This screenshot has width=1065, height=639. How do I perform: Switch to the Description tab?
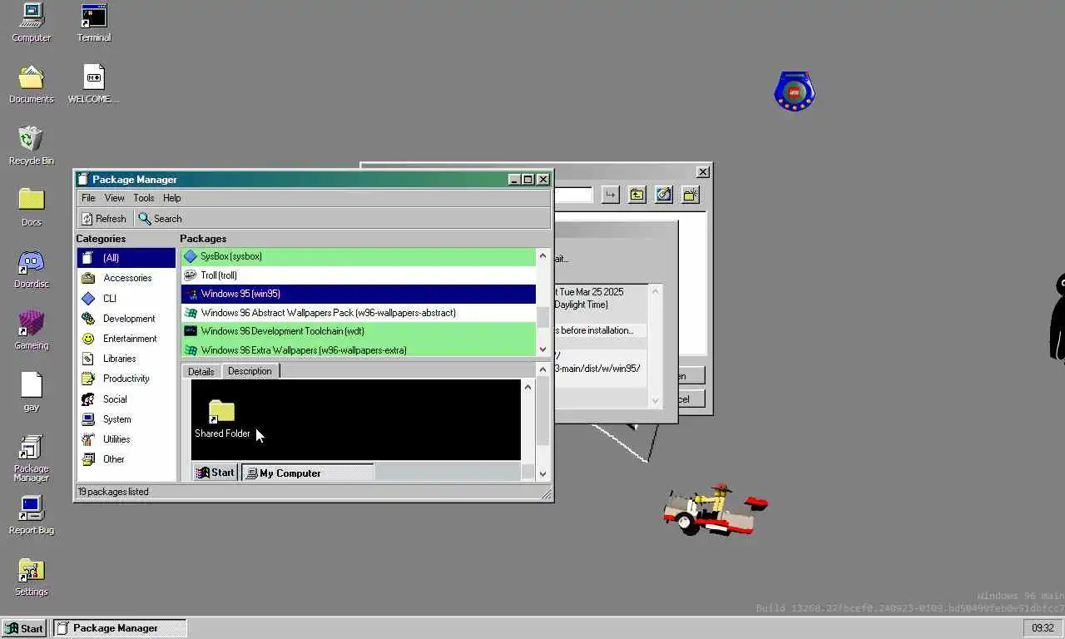pos(250,371)
